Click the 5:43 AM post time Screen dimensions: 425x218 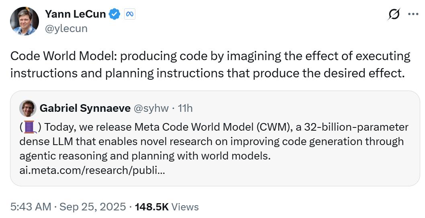31,207
